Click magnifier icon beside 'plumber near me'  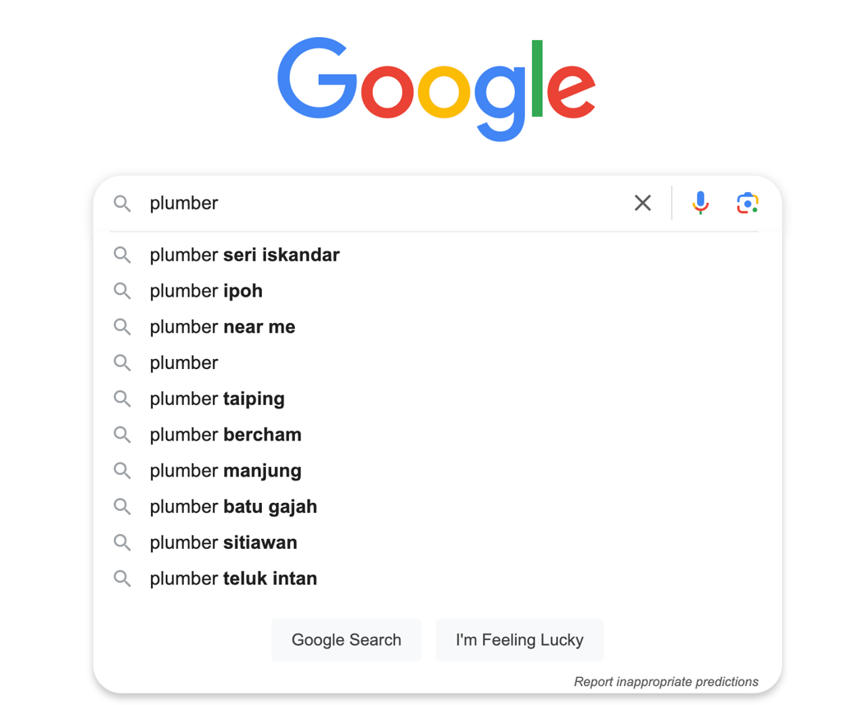click(122, 327)
